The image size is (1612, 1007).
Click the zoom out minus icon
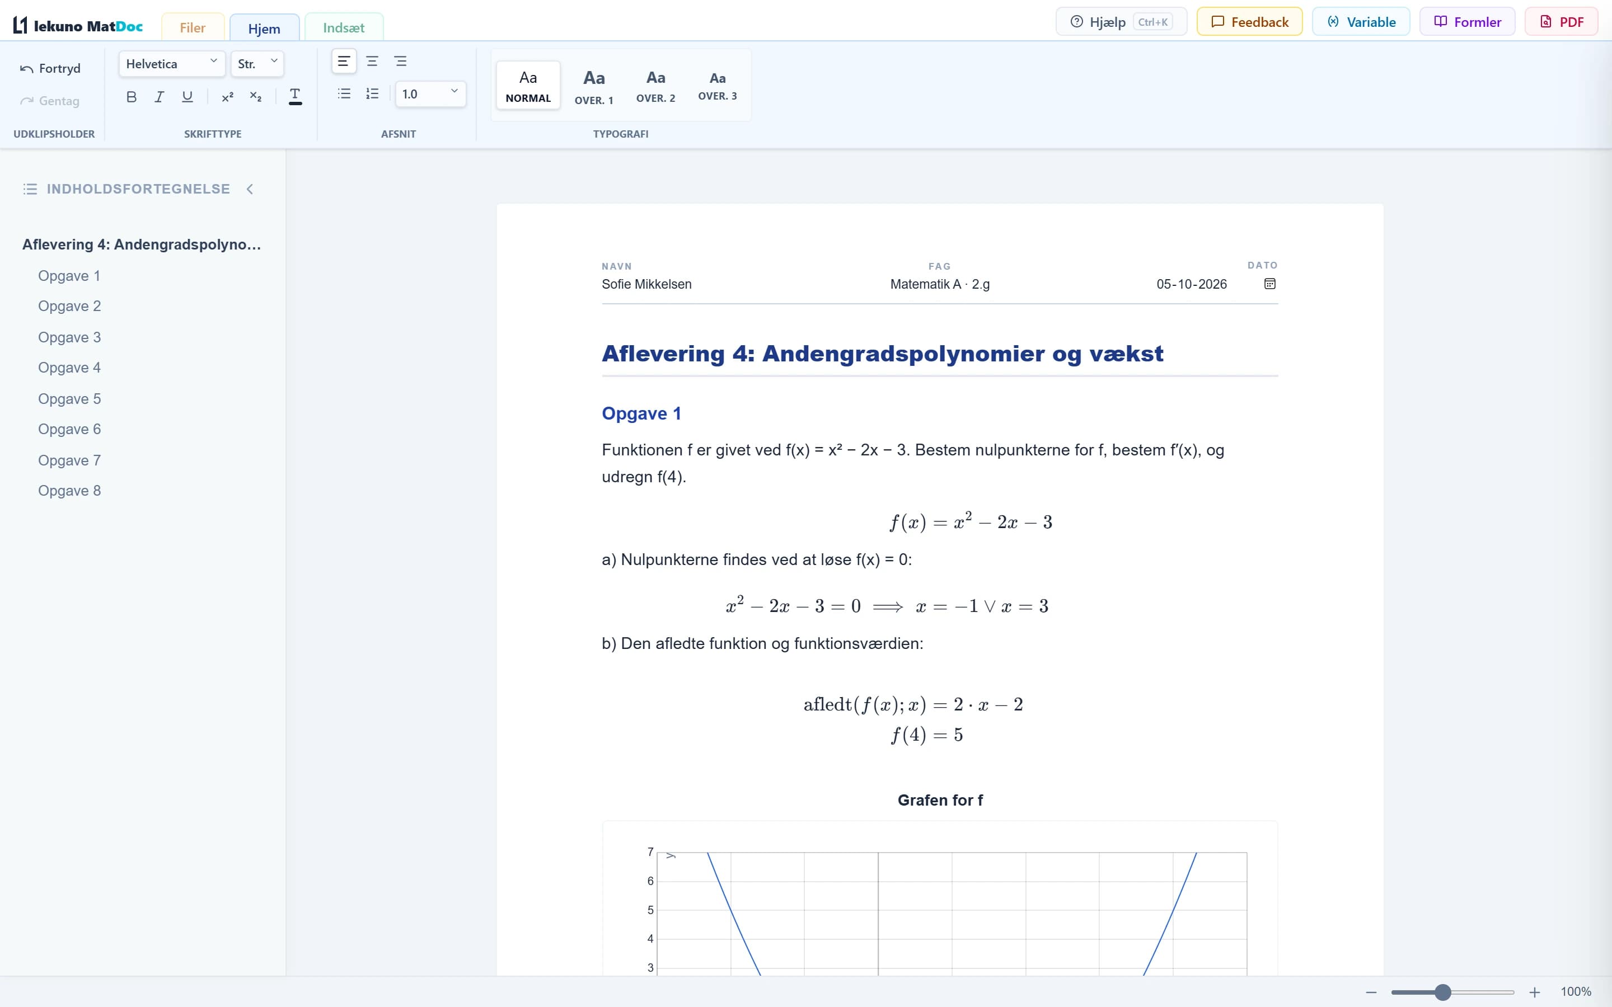pos(1371,992)
